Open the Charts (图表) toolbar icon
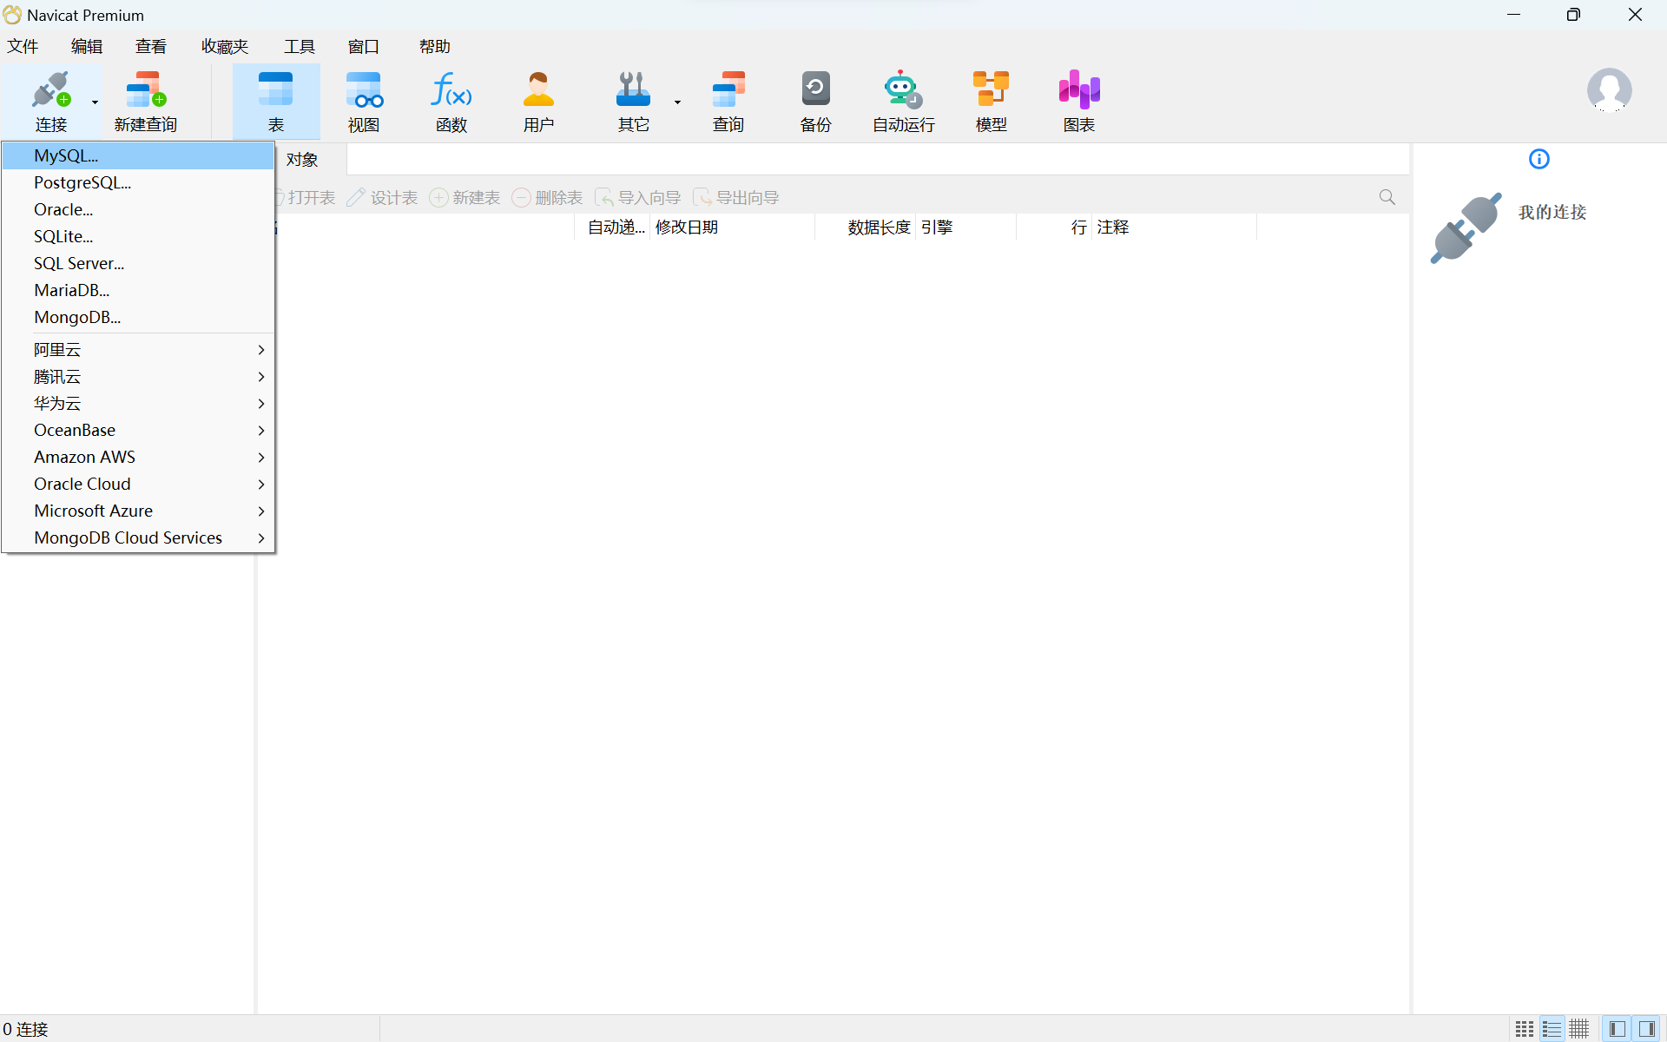1667x1042 pixels. coord(1078,102)
